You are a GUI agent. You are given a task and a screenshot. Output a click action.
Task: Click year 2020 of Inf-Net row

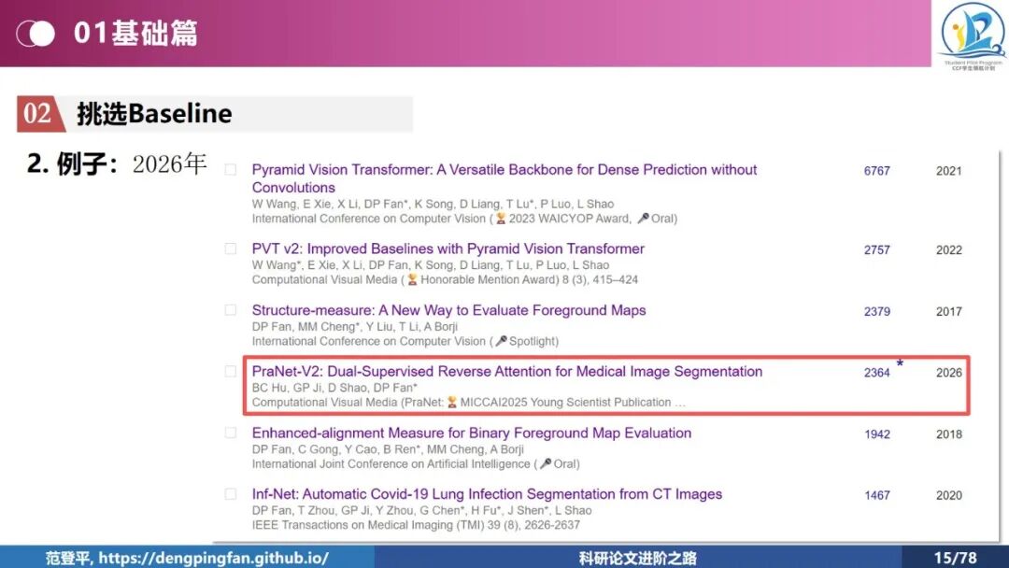(x=948, y=495)
